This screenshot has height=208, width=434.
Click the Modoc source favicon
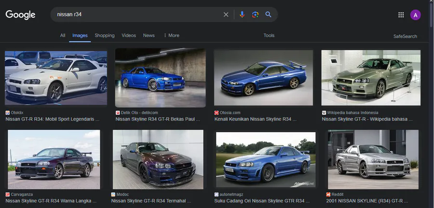click(x=113, y=194)
